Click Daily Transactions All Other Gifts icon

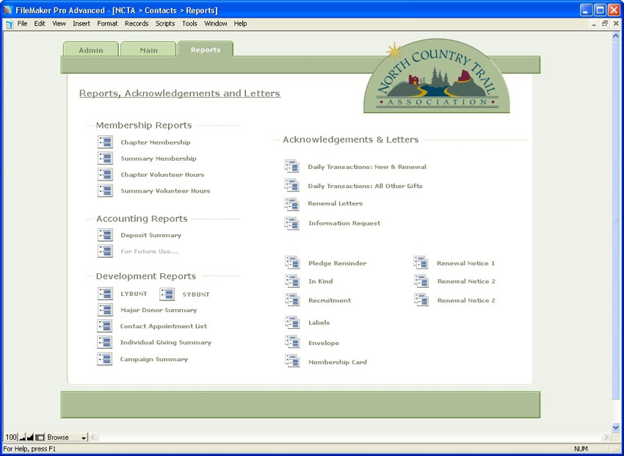pos(291,186)
